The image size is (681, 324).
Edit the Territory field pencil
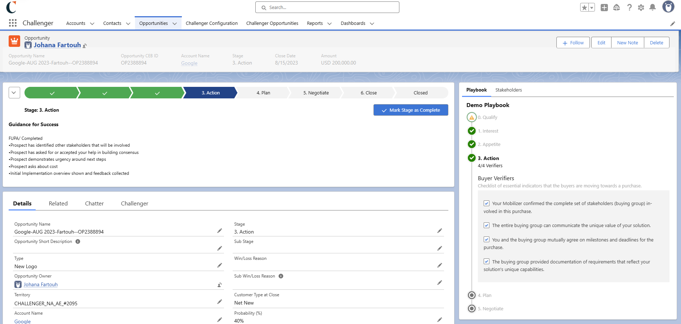click(220, 302)
